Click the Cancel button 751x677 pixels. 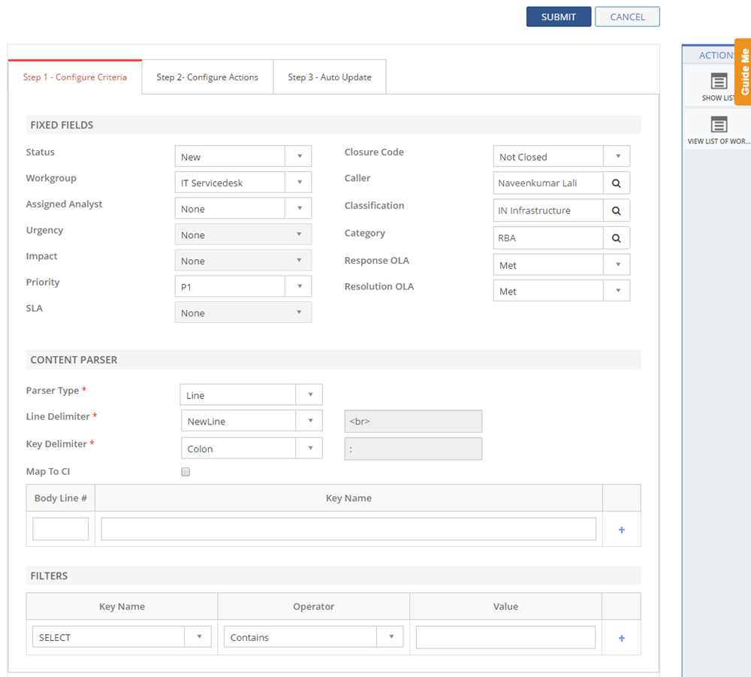click(x=627, y=17)
